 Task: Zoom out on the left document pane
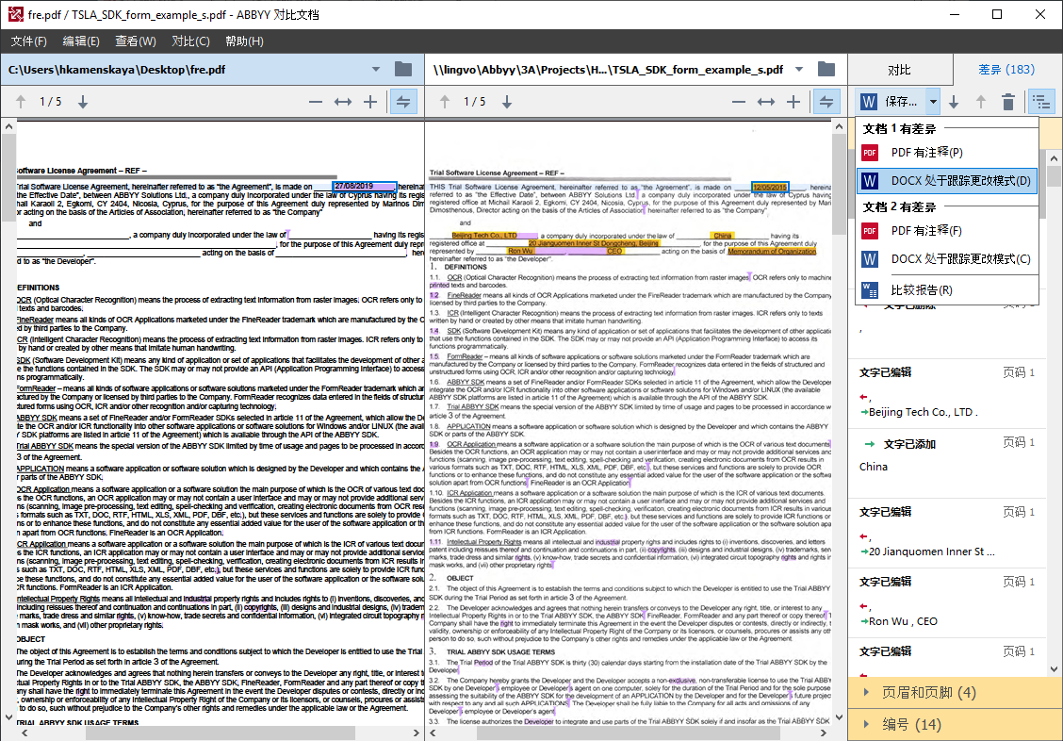[x=316, y=102]
